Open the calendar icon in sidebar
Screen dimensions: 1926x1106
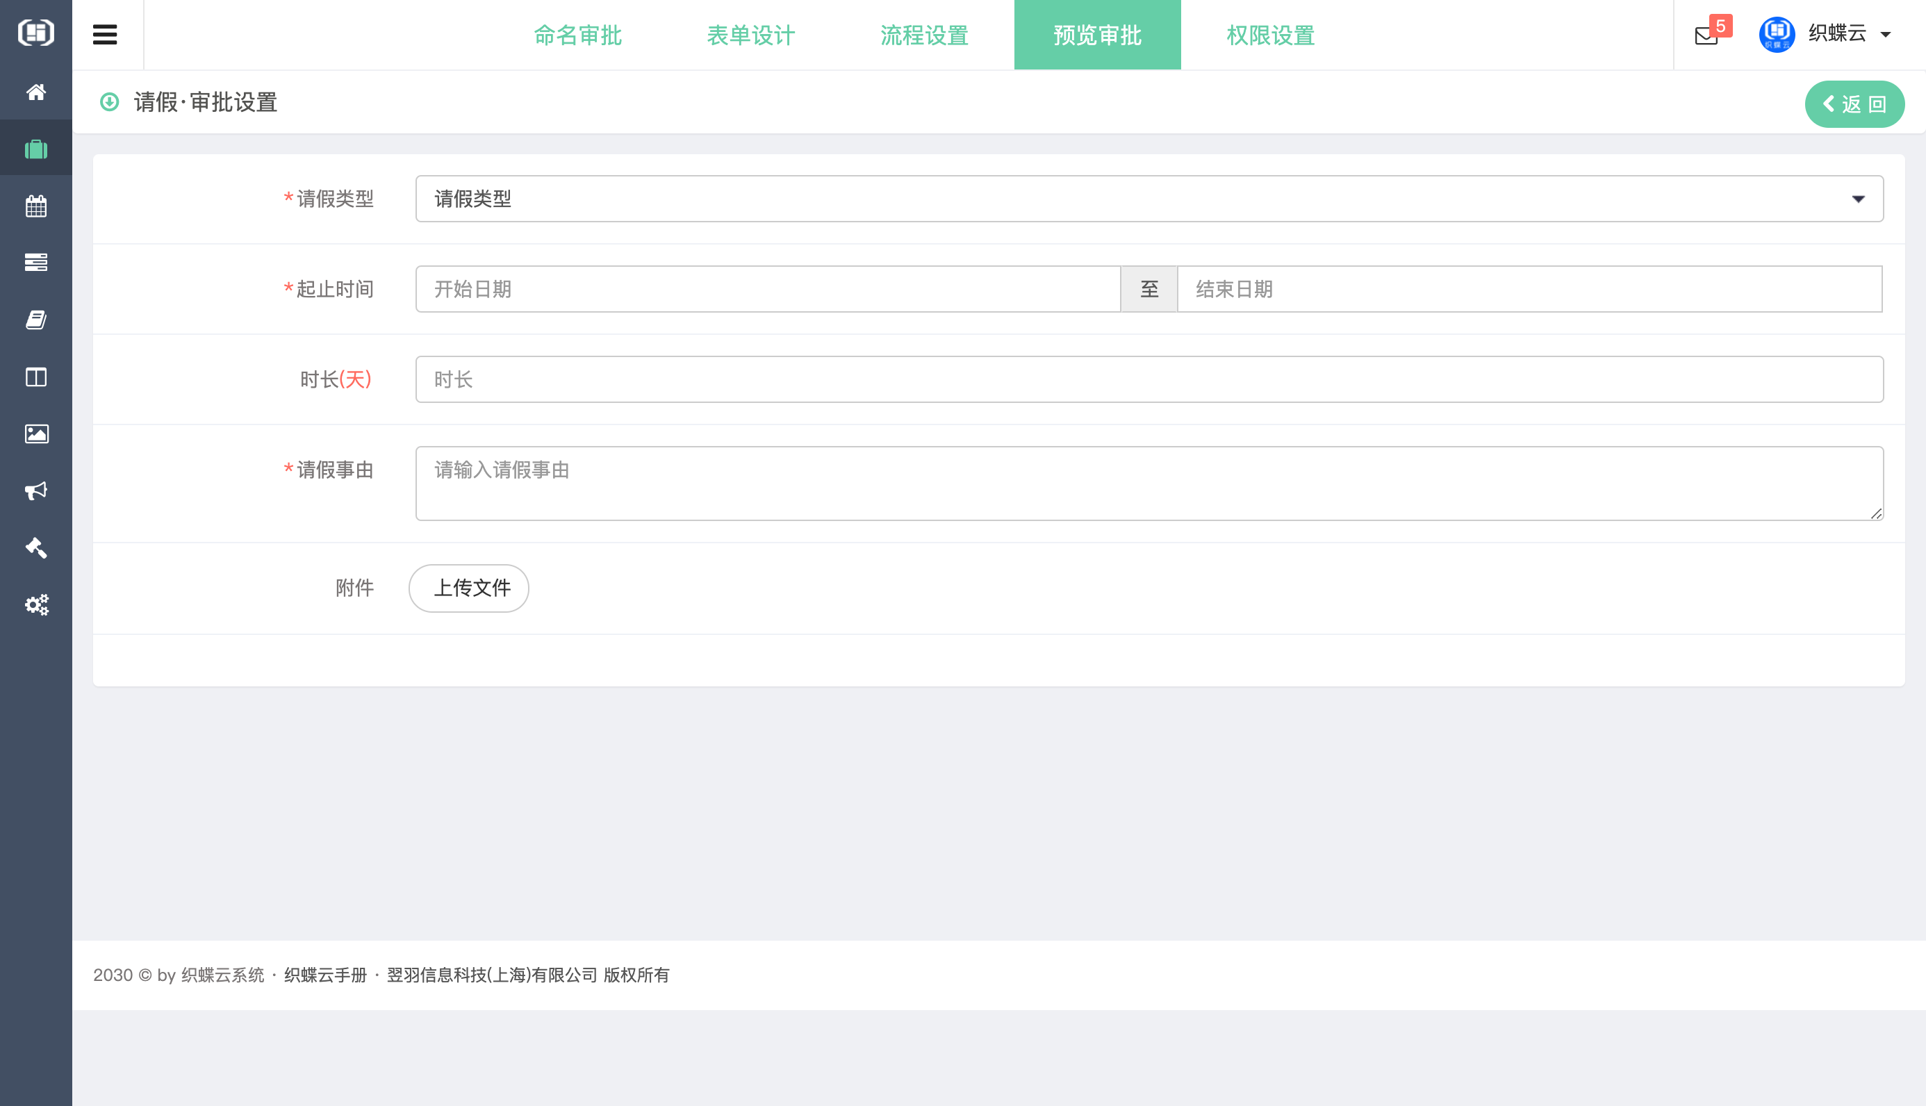35,206
